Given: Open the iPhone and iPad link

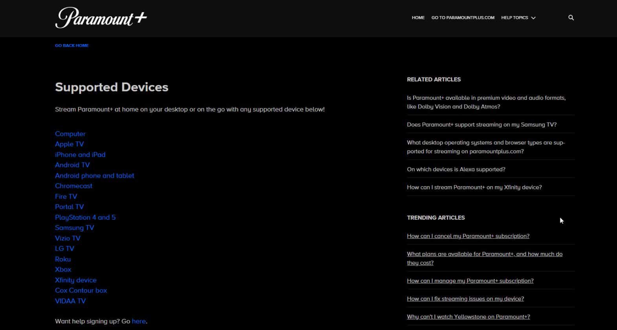Looking at the screenshot, I should [x=80, y=155].
